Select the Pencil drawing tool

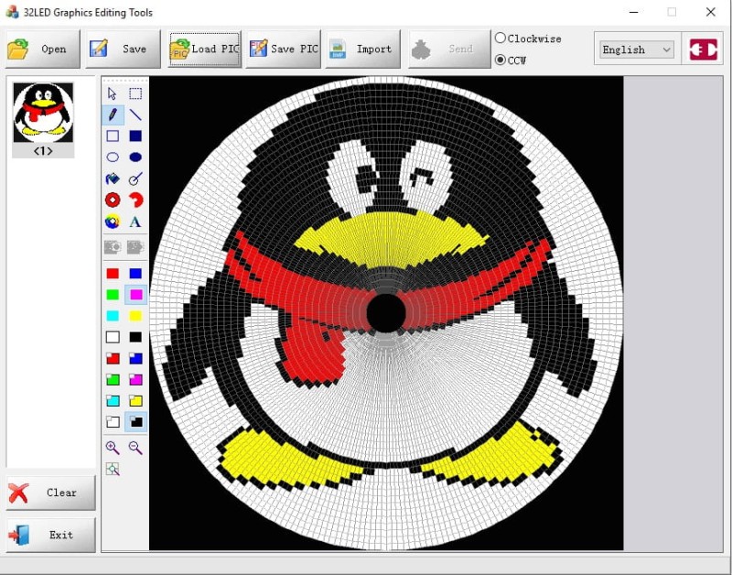(113, 114)
